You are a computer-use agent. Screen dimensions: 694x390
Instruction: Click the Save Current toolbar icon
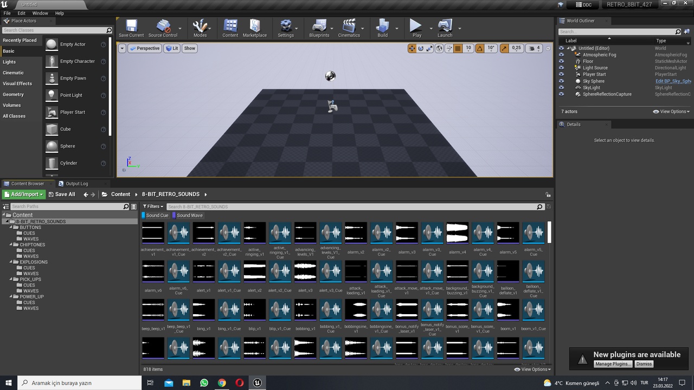click(x=131, y=28)
